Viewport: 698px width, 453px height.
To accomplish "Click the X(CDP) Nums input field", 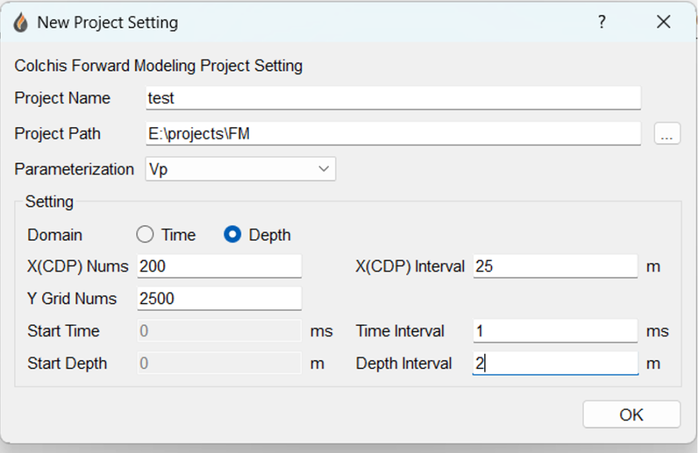I will click(x=219, y=266).
